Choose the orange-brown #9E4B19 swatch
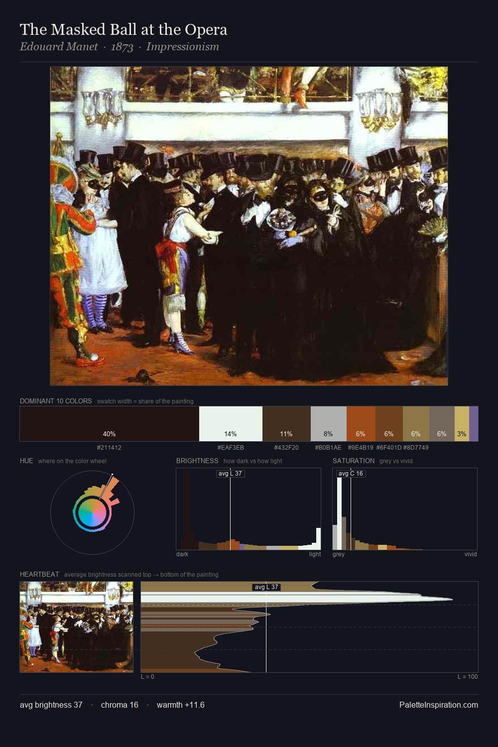This screenshot has width=498, height=747. point(361,424)
